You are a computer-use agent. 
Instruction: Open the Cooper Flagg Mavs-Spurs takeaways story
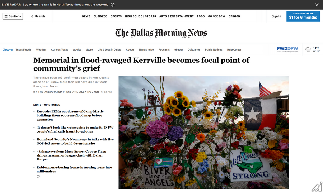tap(71, 155)
